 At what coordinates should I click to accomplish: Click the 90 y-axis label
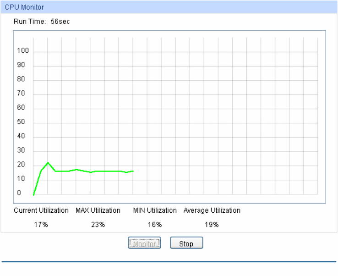(x=21, y=65)
